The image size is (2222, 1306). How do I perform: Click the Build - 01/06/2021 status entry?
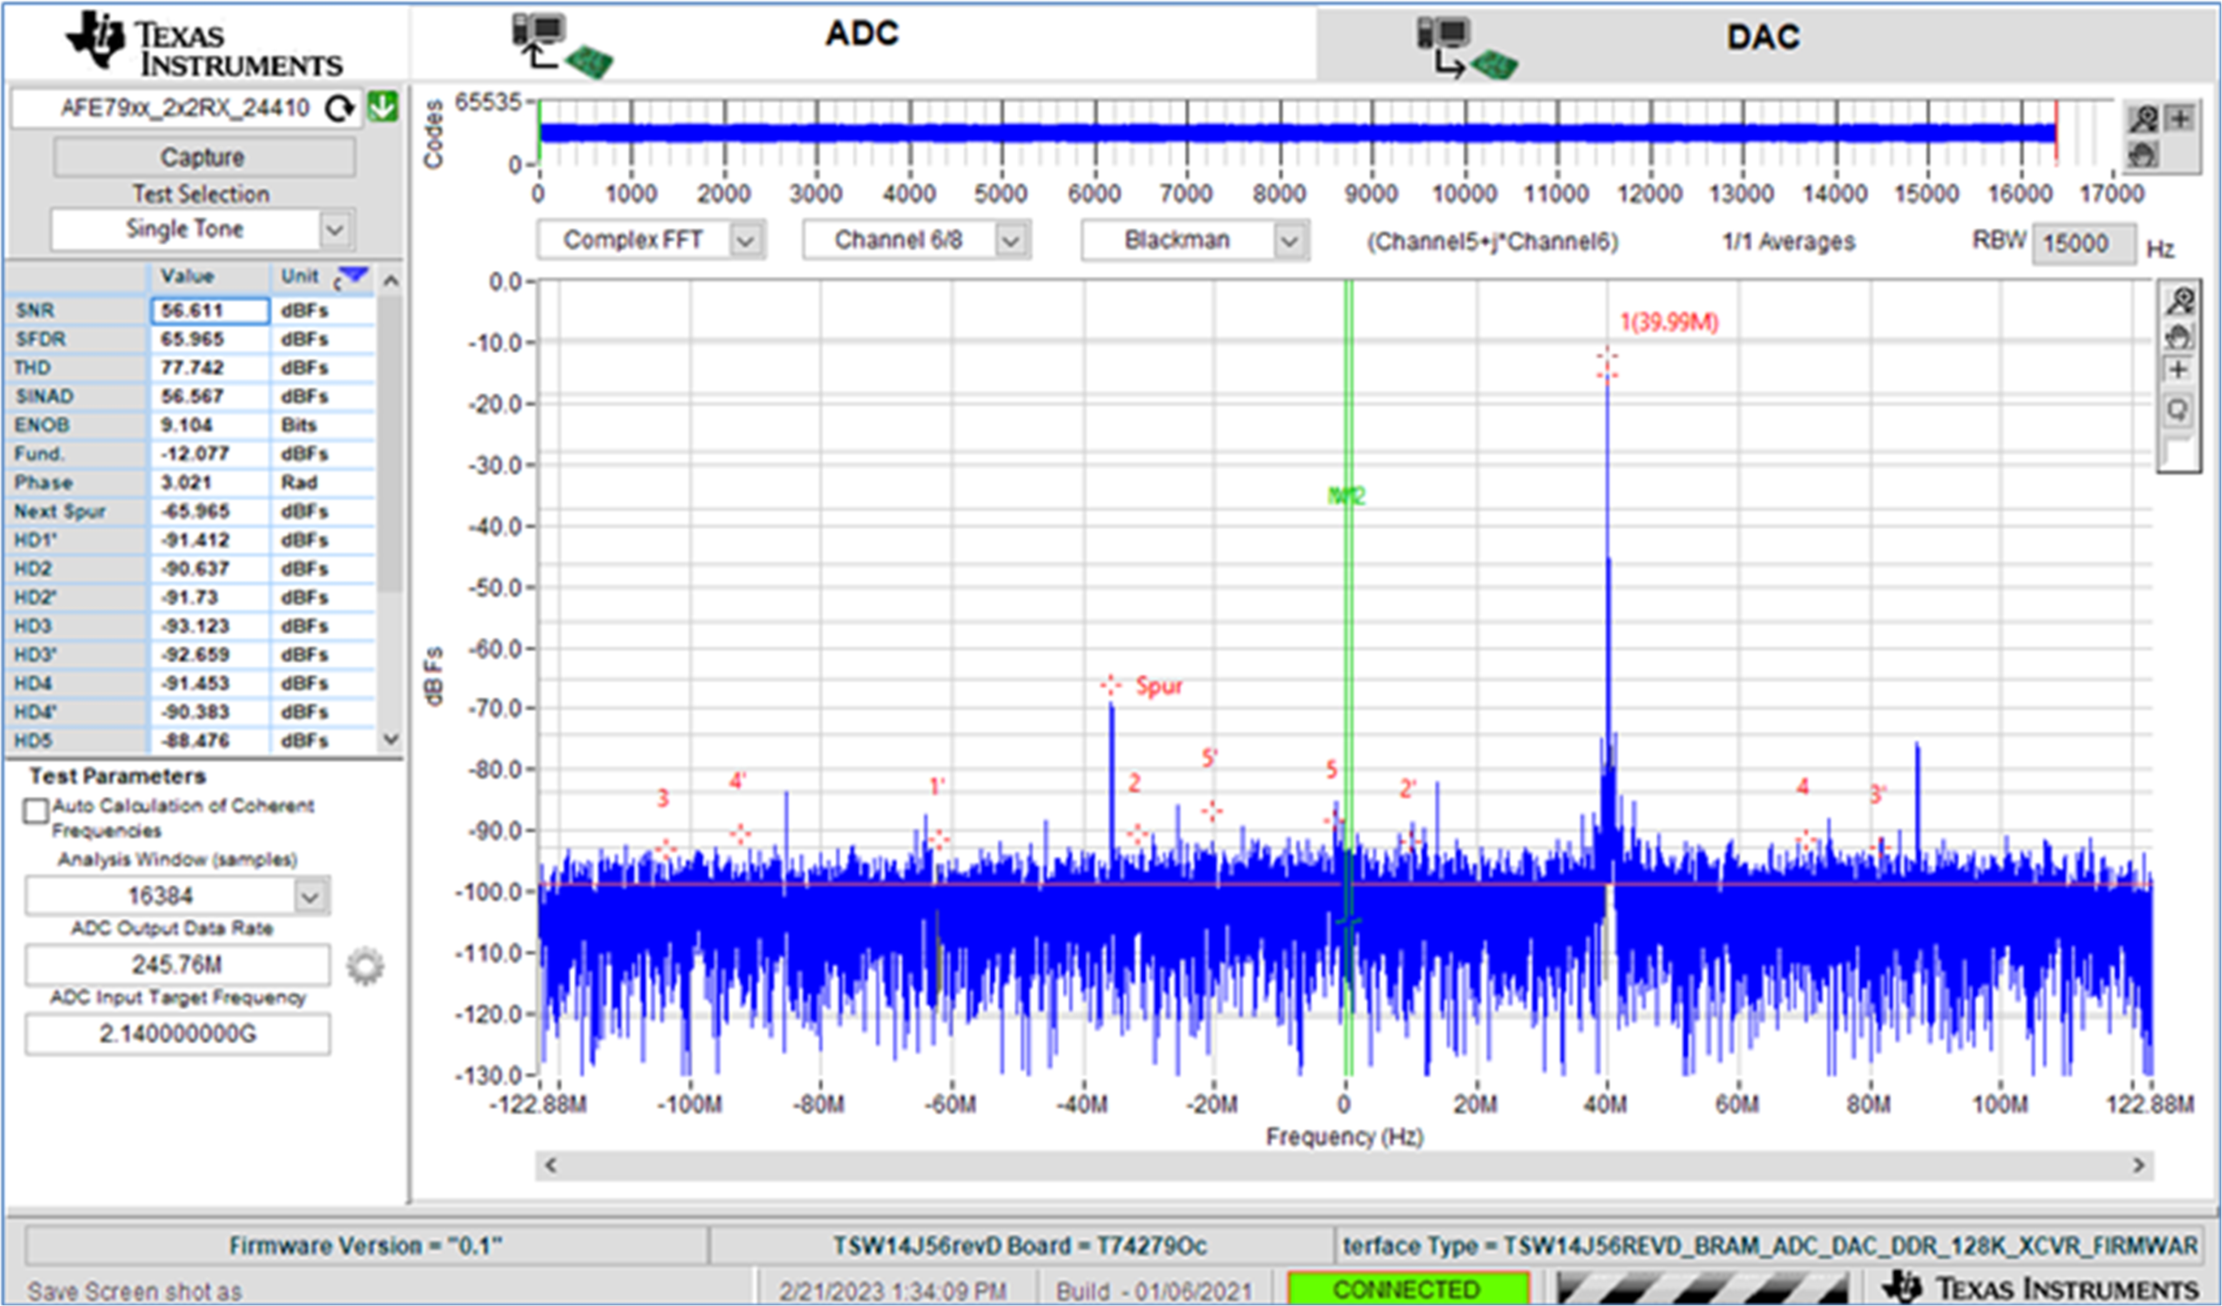(1154, 1291)
